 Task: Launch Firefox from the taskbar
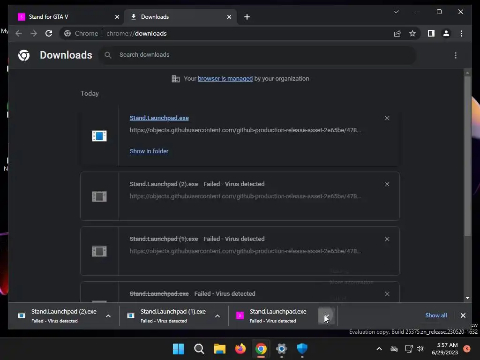click(x=240, y=349)
